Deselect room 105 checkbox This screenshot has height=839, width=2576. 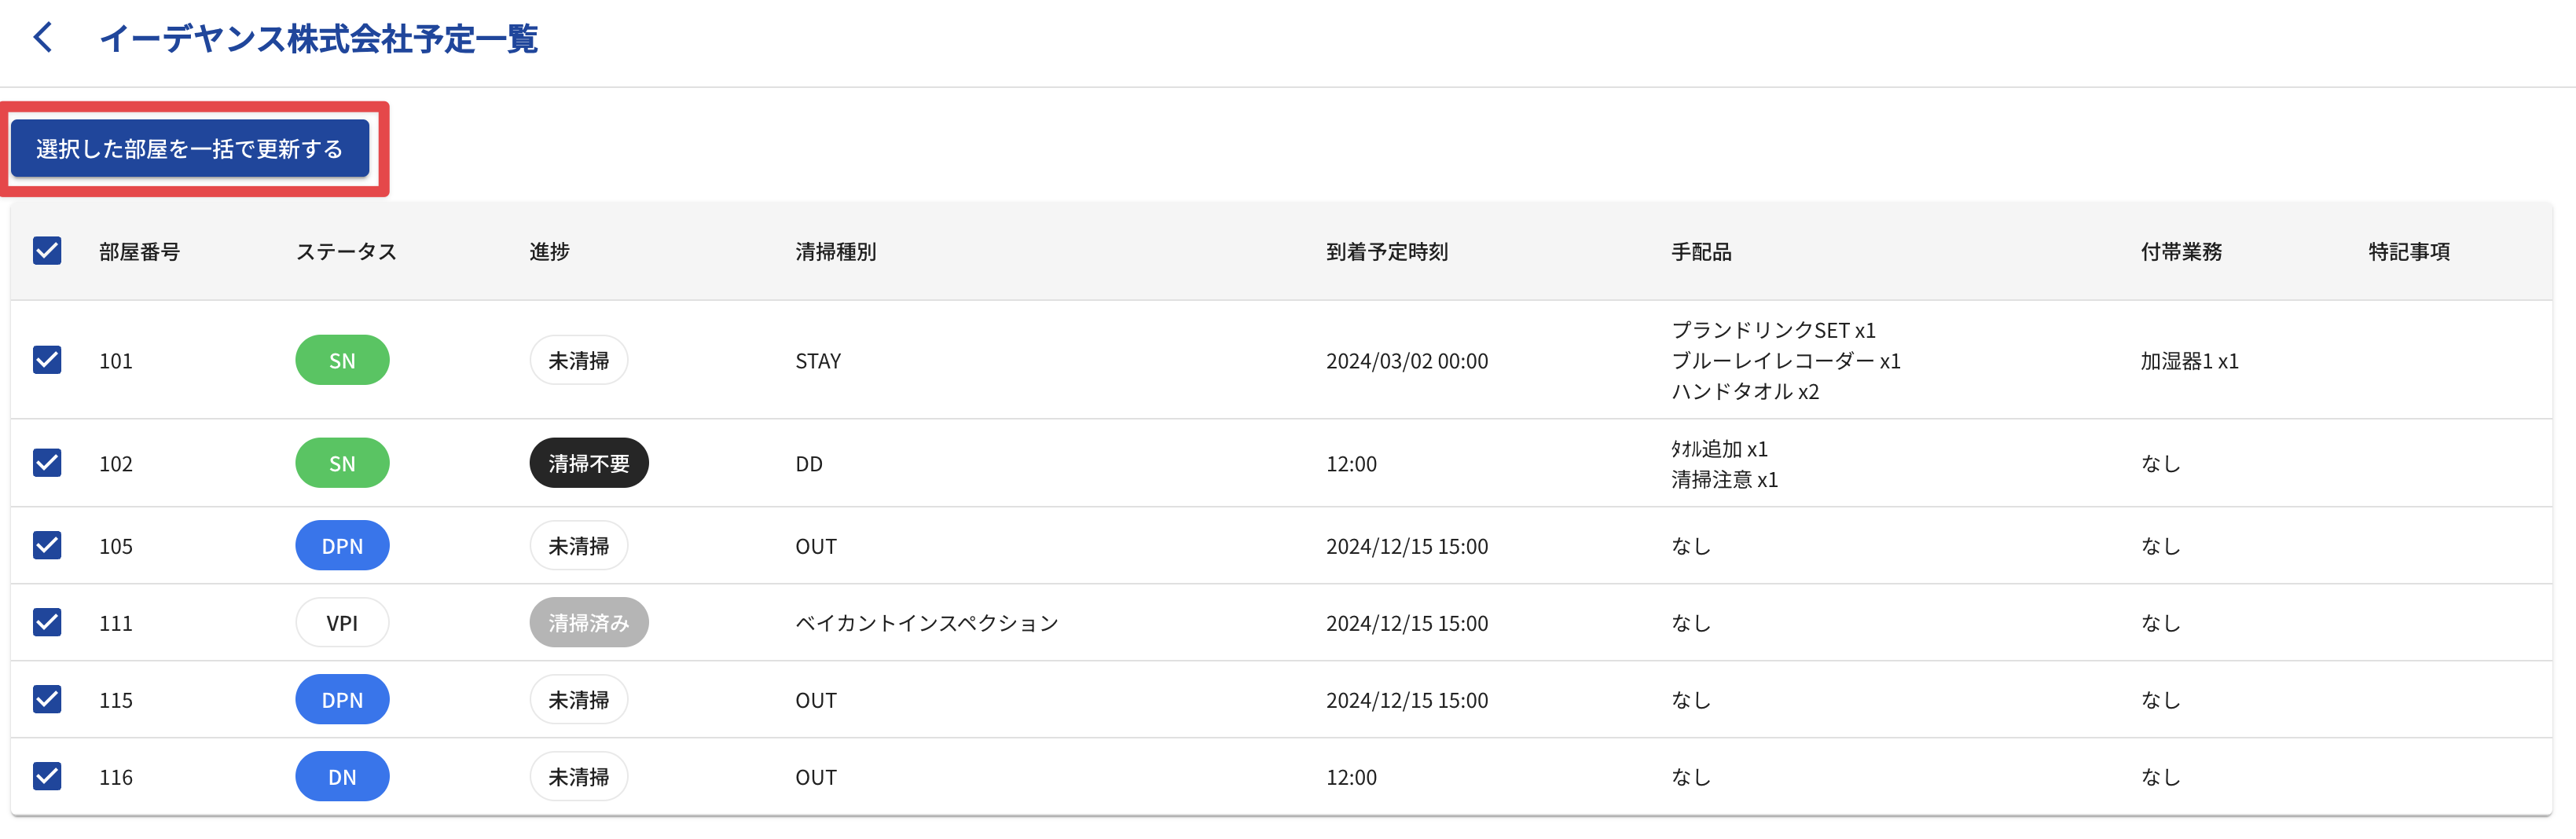[47, 545]
